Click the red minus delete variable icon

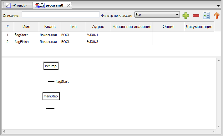(x=196, y=15)
